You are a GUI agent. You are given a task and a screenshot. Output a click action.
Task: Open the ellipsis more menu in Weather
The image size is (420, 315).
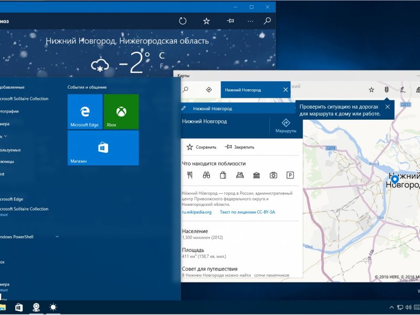pos(250,21)
